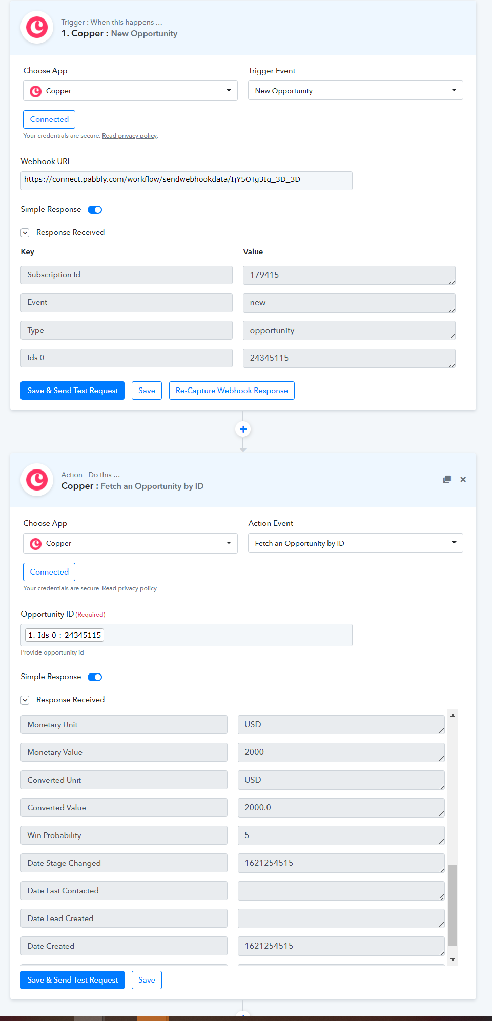Click the Copper logo in the action header
The image size is (492, 1021).
click(37, 480)
